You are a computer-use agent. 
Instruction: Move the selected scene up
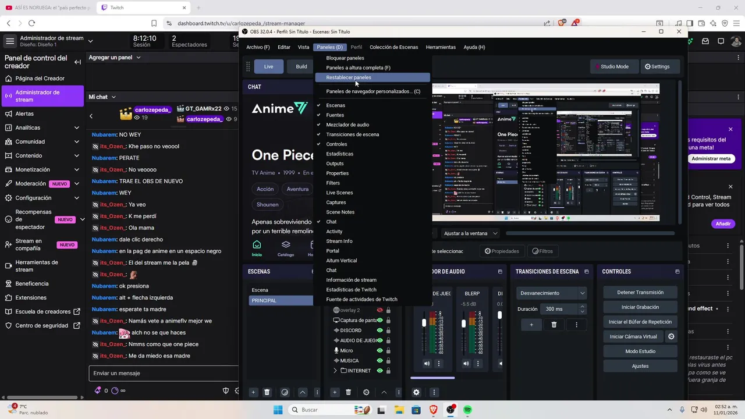pos(302,392)
